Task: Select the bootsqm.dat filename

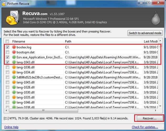Action: 26,52
